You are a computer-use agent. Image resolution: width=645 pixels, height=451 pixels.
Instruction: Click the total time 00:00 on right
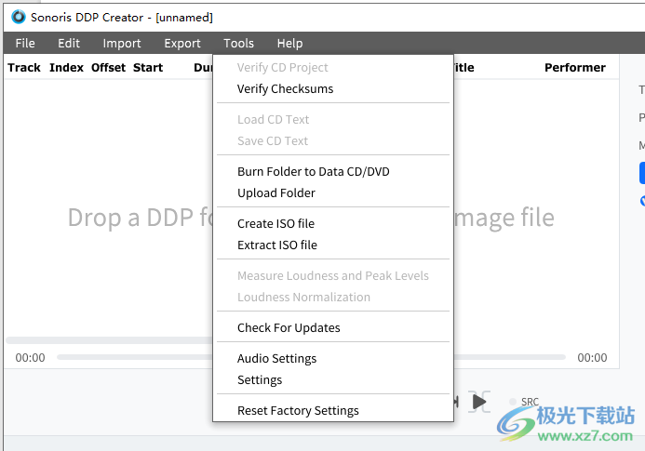pyautogui.click(x=592, y=358)
